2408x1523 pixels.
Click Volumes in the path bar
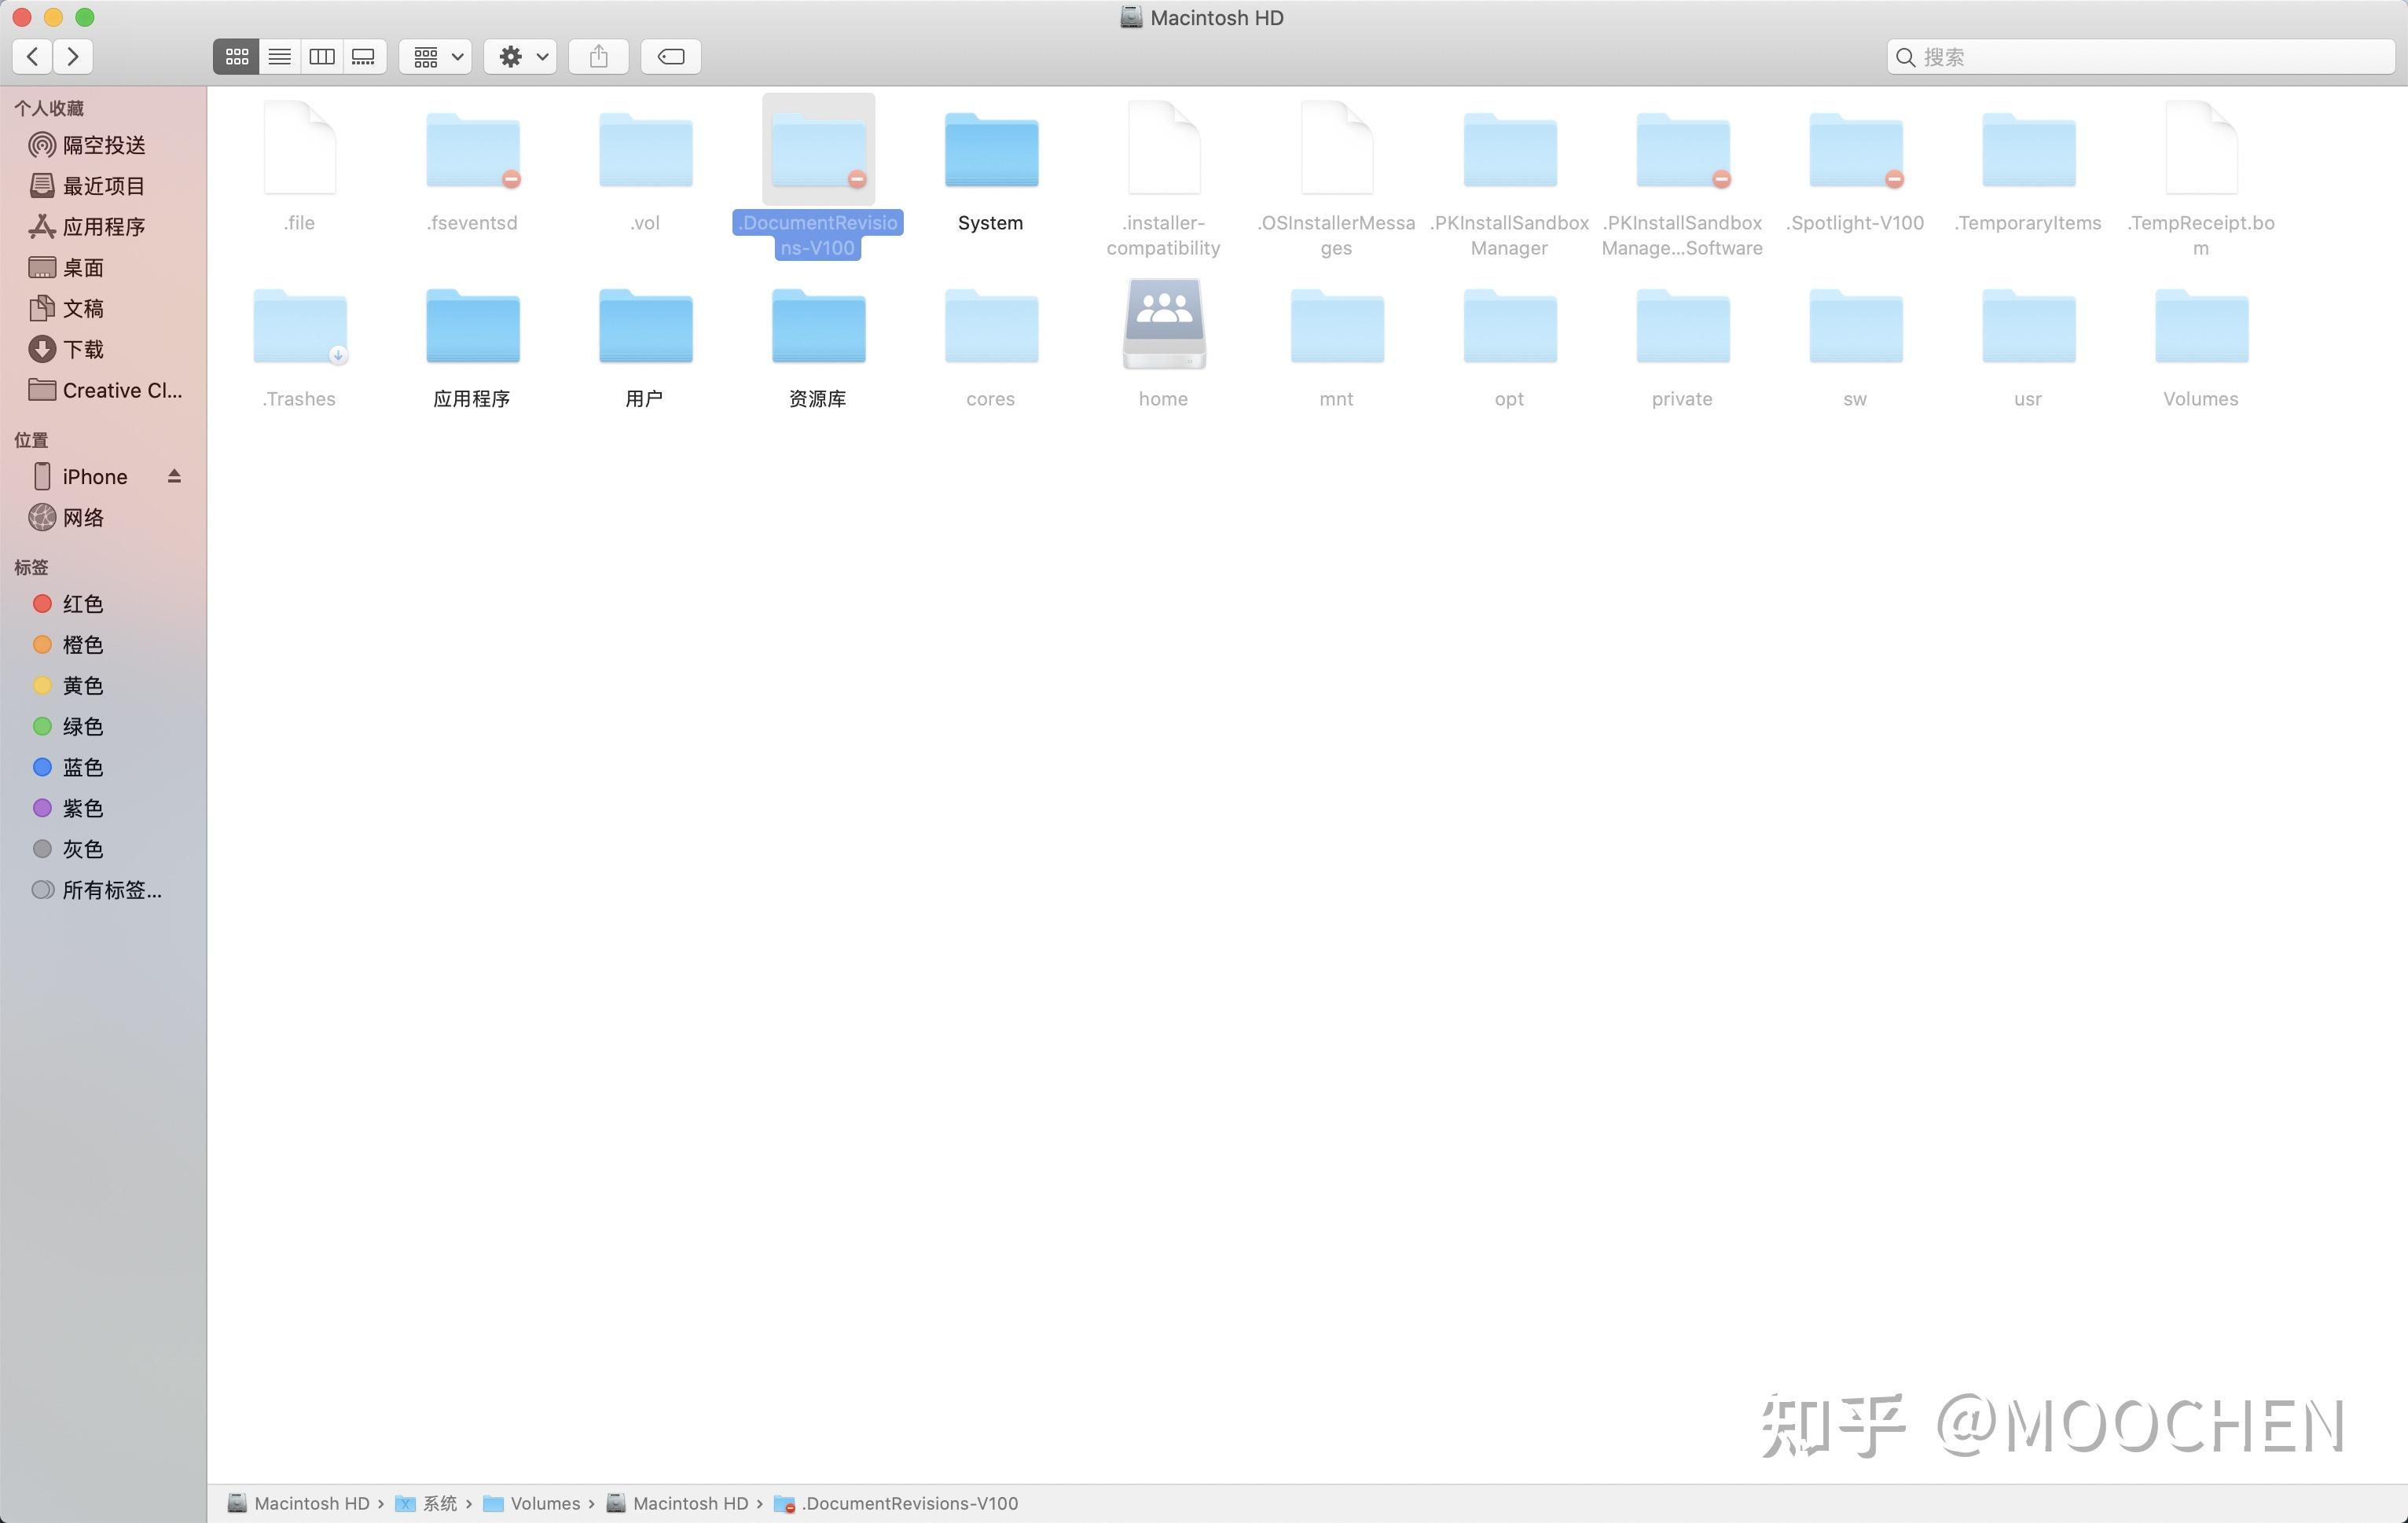[x=544, y=1503]
